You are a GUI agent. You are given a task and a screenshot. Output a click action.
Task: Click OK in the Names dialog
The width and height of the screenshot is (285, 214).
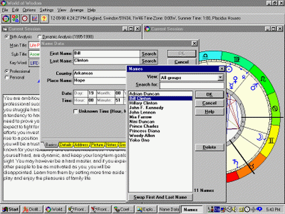pyautogui.click(x=210, y=95)
